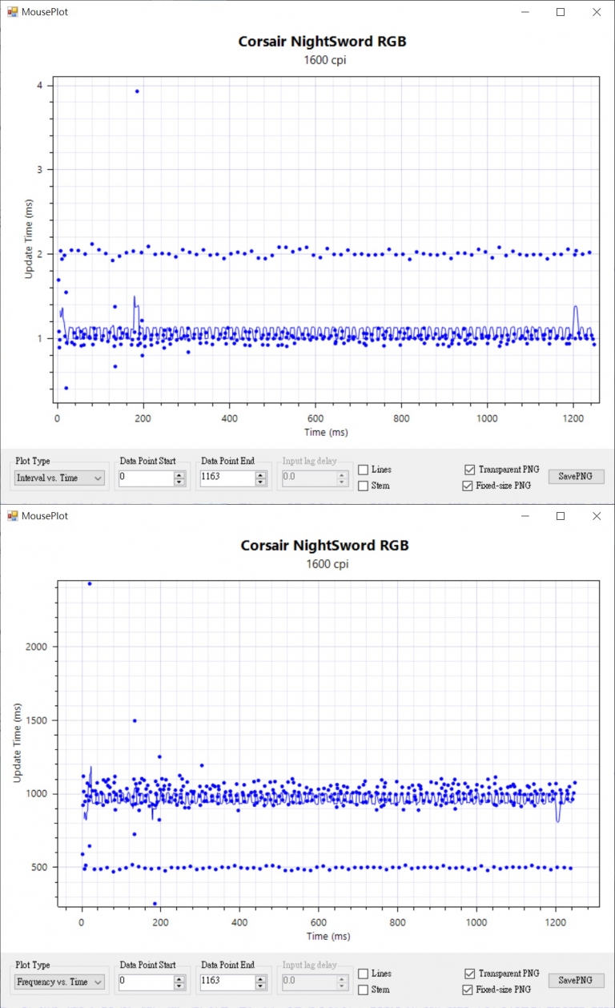
Task: Click 1600 cpi subtitle in bottom plot
Action: 327,564
